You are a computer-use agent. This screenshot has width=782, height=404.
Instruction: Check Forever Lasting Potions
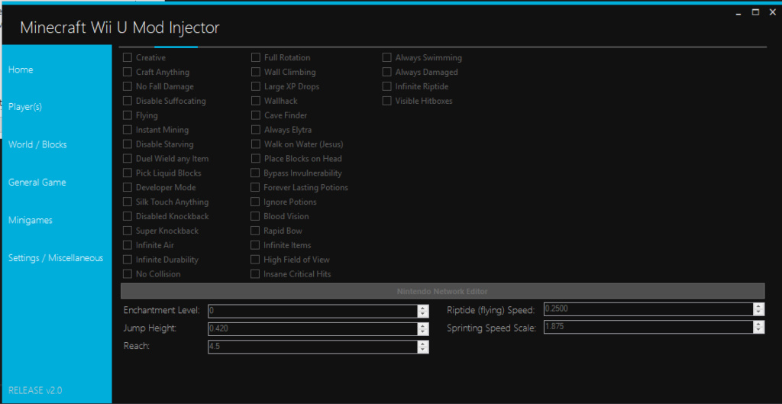(x=255, y=188)
